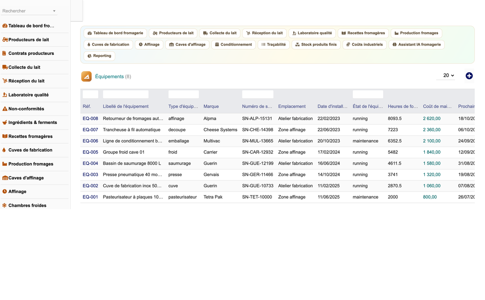This screenshot has height=300, width=485.
Task: Sort by Réf. column header
Action: click(x=87, y=107)
